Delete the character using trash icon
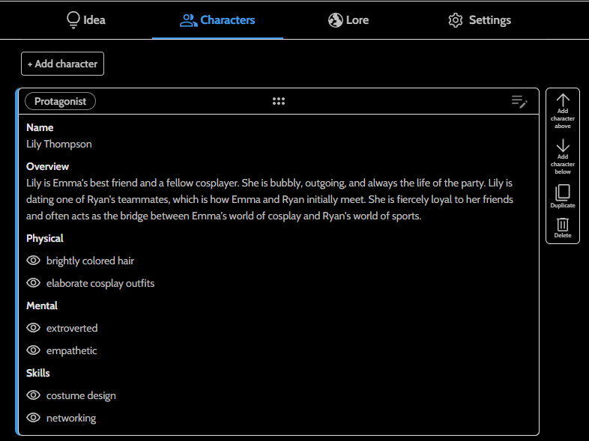The width and height of the screenshot is (589, 441). click(563, 224)
